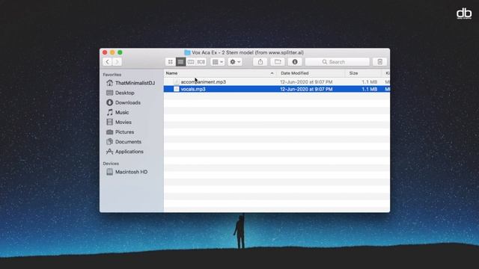The image size is (479, 269).
Task: Open the group-by arrangement dropdown
Action: pos(218,62)
